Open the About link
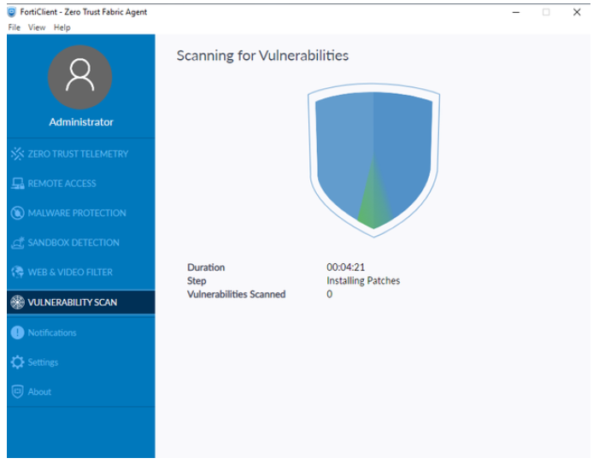 (x=39, y=392)
